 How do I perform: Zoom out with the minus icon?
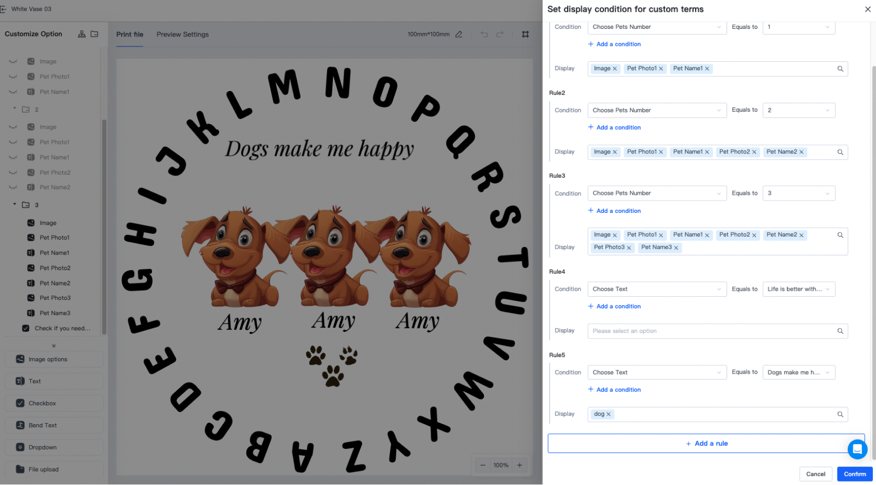pos(483,465)
